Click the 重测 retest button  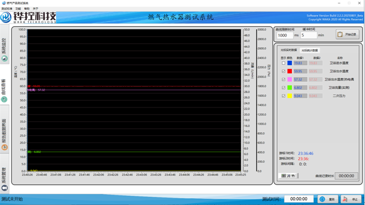coord(328,199)
